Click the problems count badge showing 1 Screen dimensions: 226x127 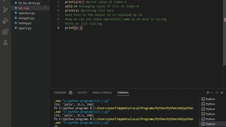tap(71, 92)
